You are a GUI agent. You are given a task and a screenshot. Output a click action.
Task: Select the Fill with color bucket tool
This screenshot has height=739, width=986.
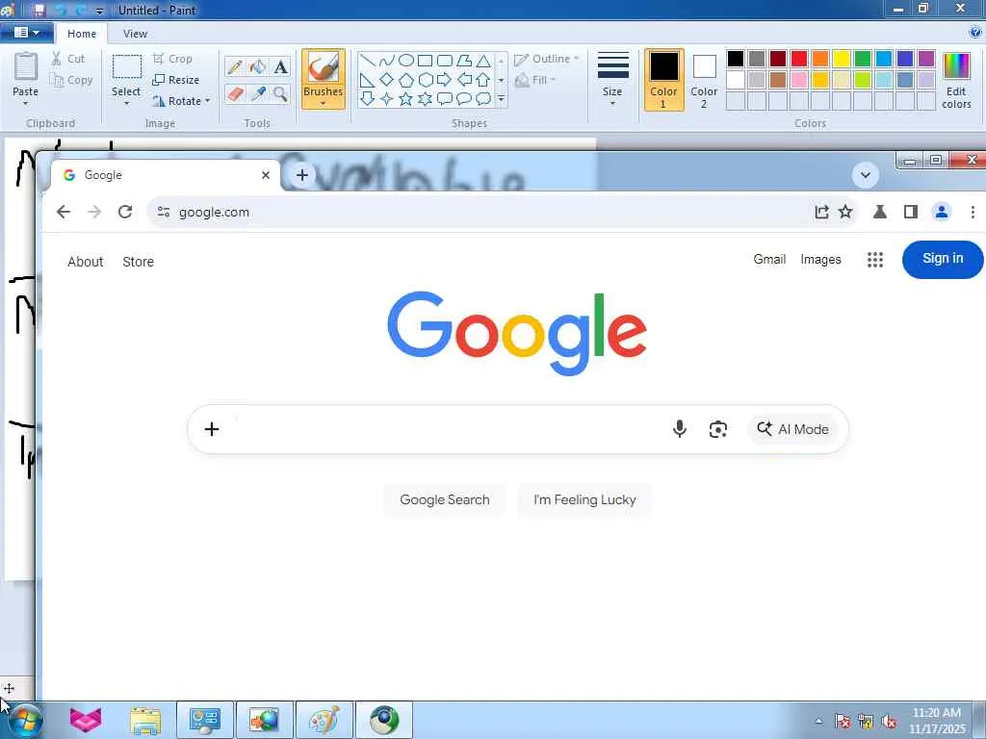[258, 66]
